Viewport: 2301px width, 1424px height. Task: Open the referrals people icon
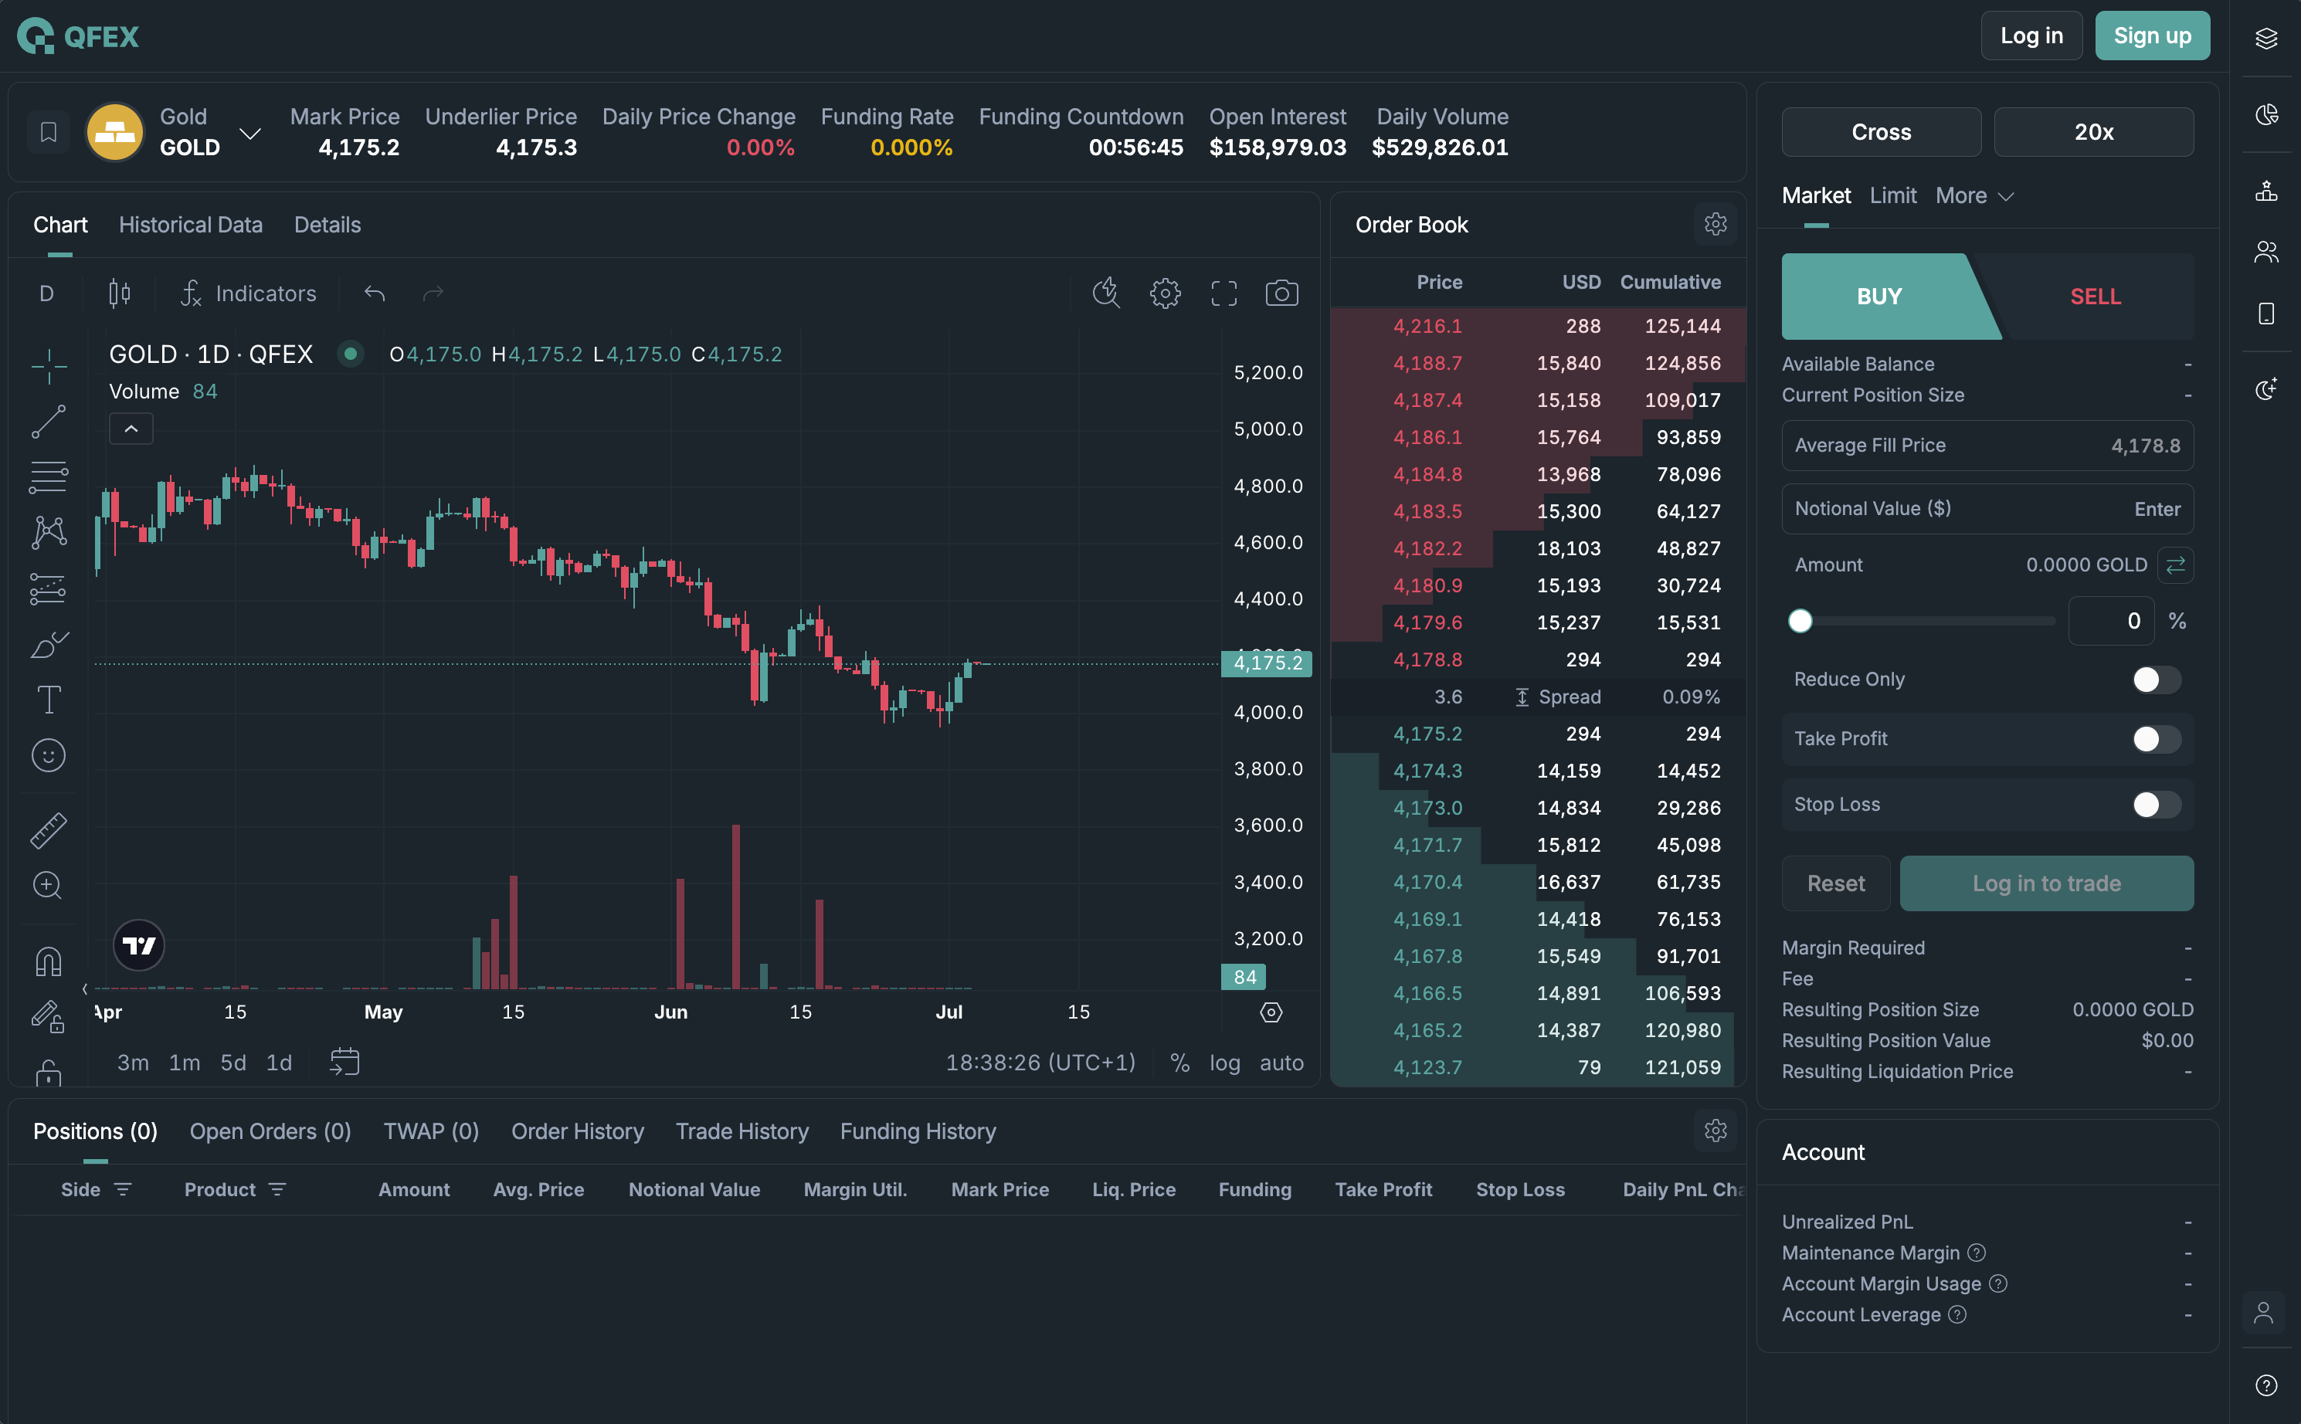pyautogui.click(x=2266, y=253)
